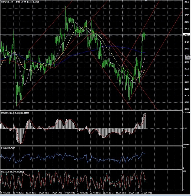Click price scale value 1.6575

[186, 2]
